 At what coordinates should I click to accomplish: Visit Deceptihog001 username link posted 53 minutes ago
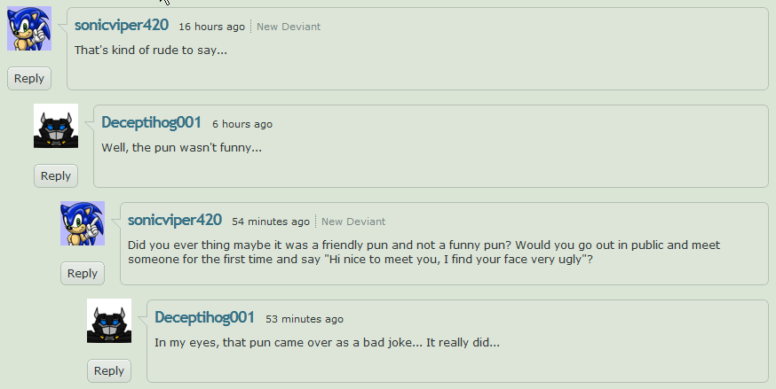[x=204, y=317]
